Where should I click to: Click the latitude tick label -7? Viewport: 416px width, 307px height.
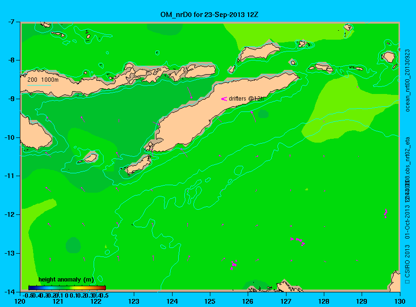[11, 22]
